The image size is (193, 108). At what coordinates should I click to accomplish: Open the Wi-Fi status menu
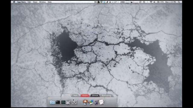click(151, 2)
